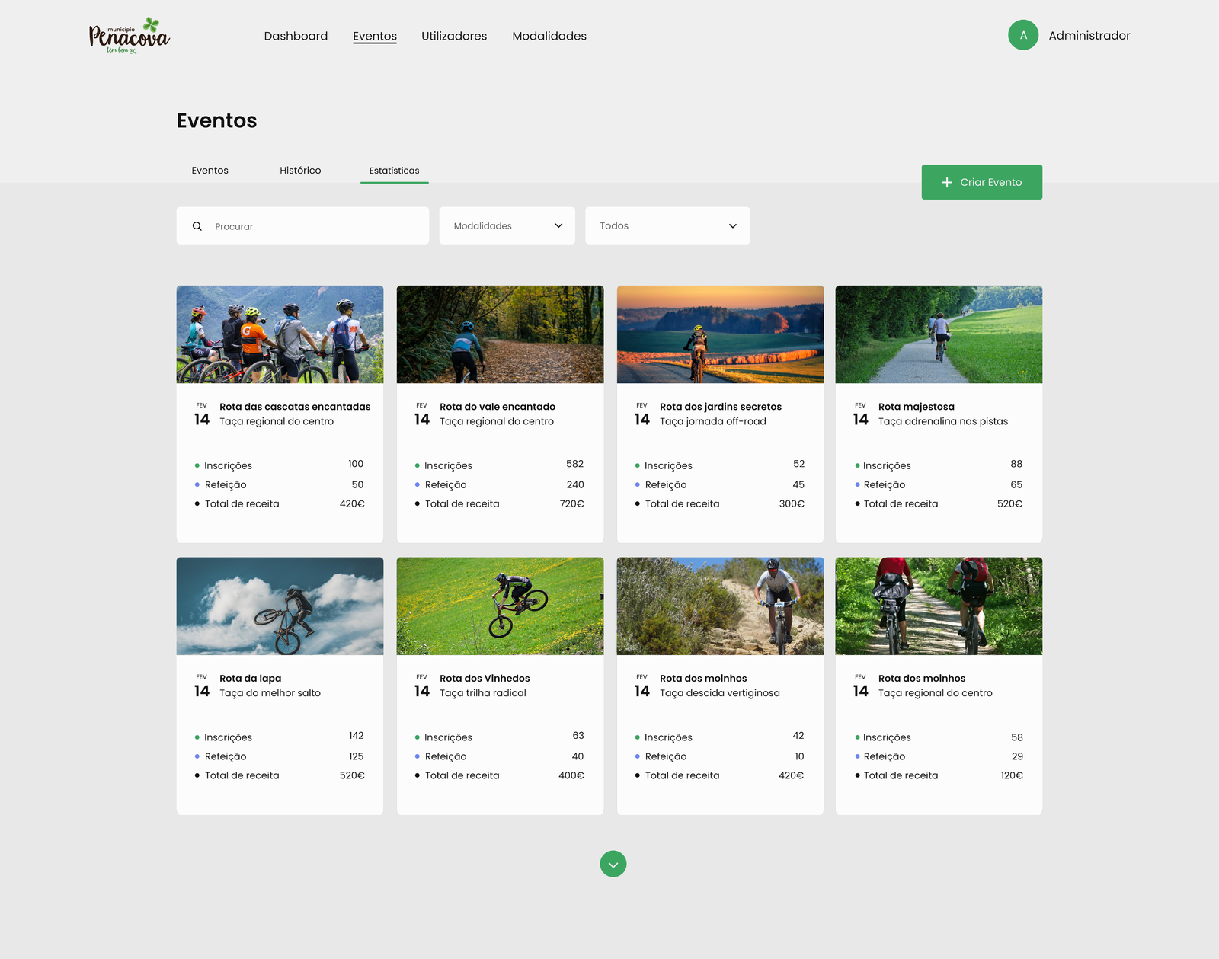
Task: Open Modalidades in the top navigation
Action: tap(549, 36)
